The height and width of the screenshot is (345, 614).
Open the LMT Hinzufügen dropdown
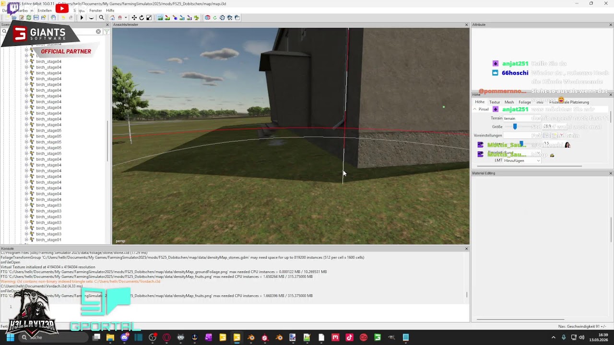pos(522,161)
